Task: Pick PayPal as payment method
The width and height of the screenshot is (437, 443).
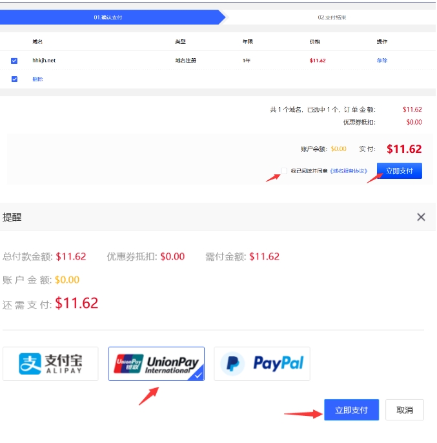Action: (x=261, y=364)
